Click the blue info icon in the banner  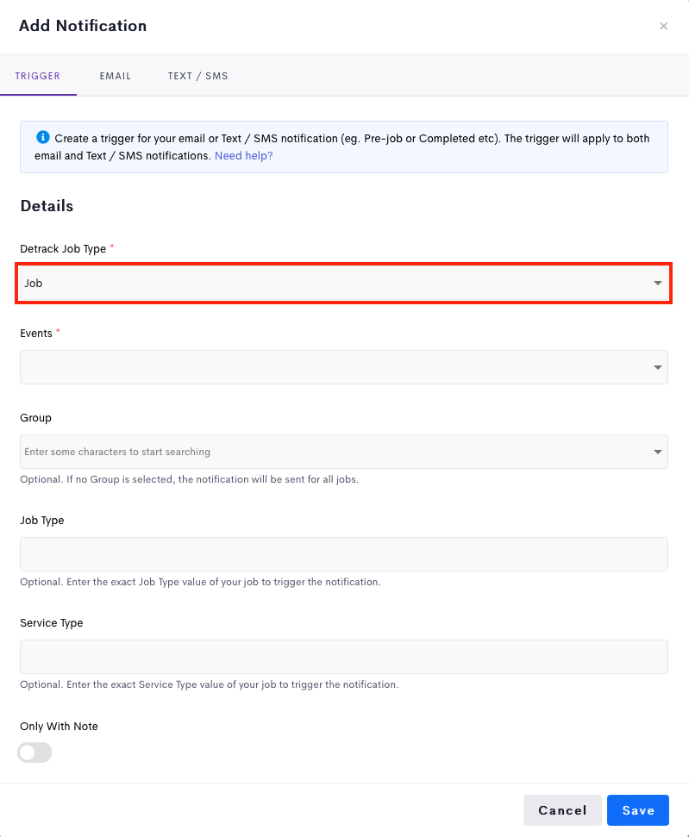click(x=43, y=137)
